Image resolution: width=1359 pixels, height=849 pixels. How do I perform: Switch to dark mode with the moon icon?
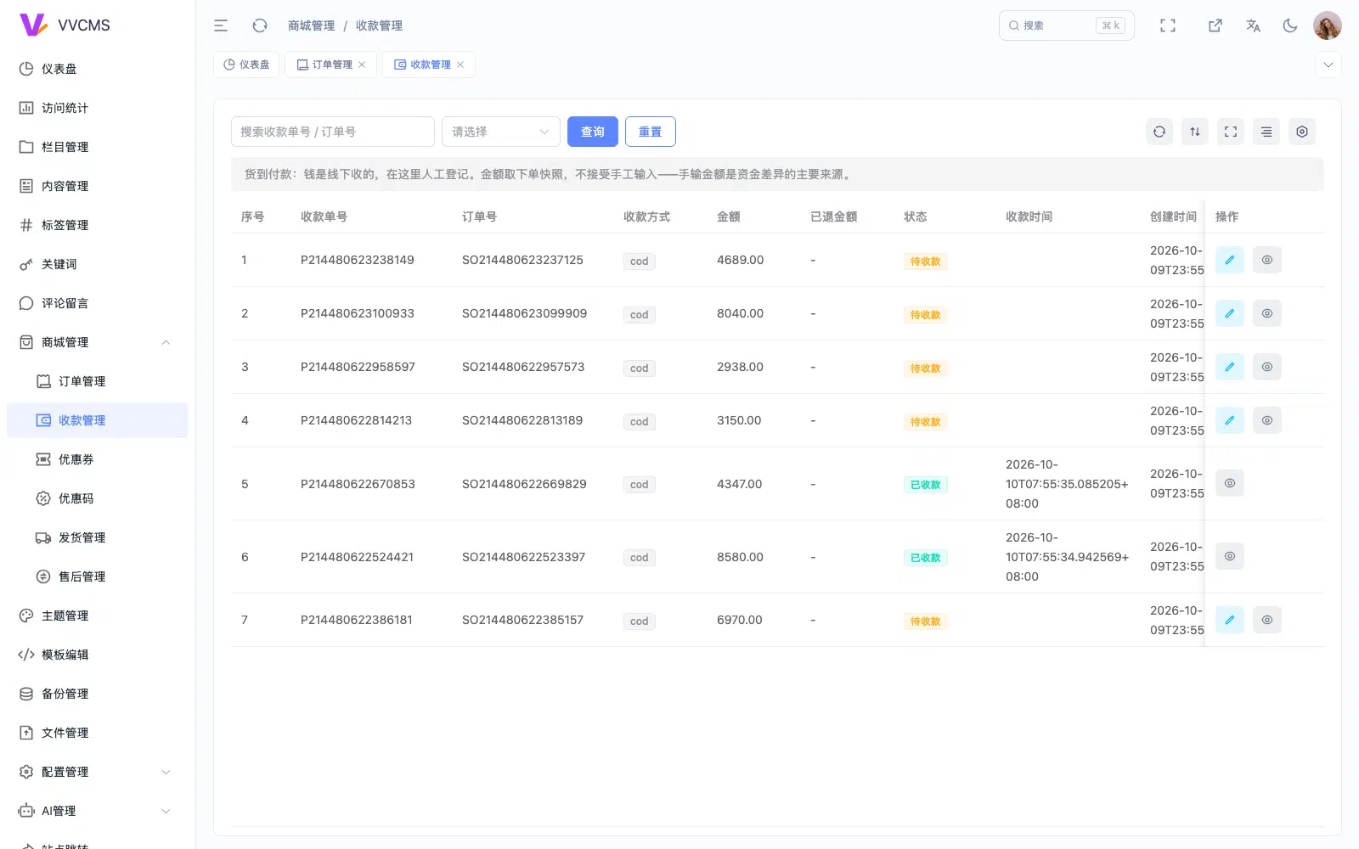click(x=1290, y=25)
